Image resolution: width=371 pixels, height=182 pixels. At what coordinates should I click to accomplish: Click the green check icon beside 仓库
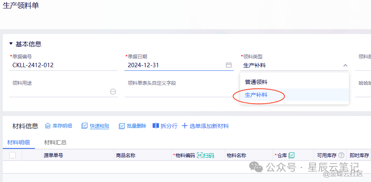point(292,155)
